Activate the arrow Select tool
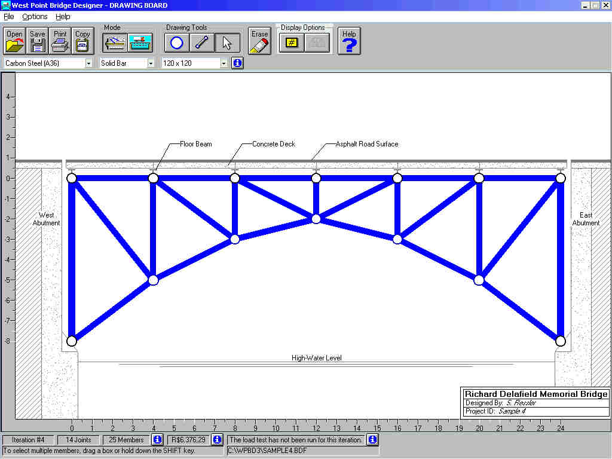612x459 pixels. pyautogui.click(x=227, y=42)
